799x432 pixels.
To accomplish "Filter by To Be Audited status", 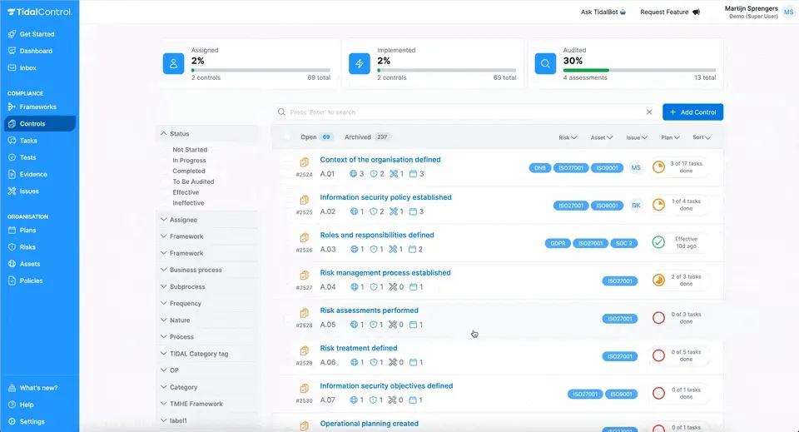I will click(x=193, y=181).
